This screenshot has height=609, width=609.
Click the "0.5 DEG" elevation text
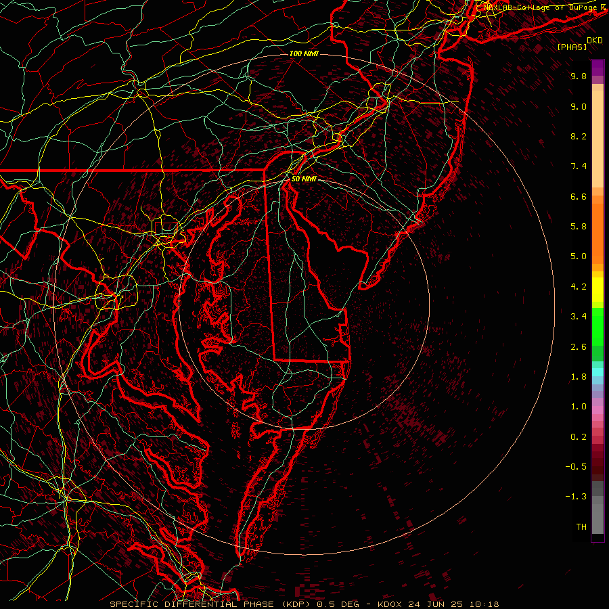[338, 604]
